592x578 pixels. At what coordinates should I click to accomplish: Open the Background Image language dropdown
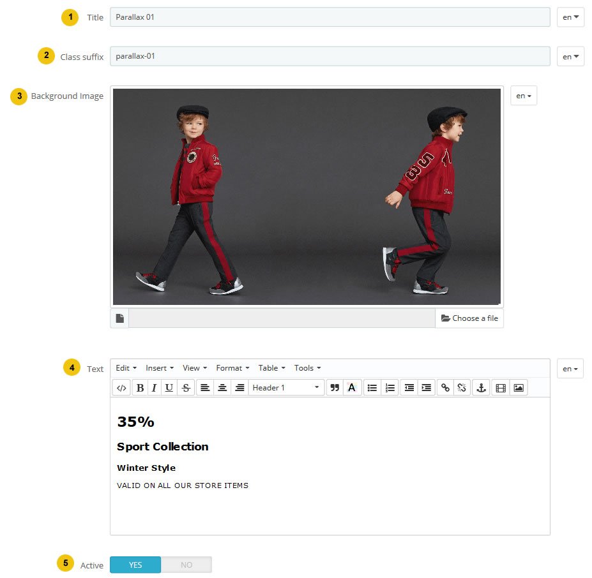click(524, 96)
